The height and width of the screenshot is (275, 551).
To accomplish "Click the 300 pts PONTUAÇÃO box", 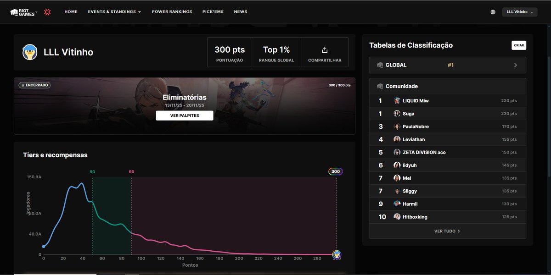I will (230, 53).
